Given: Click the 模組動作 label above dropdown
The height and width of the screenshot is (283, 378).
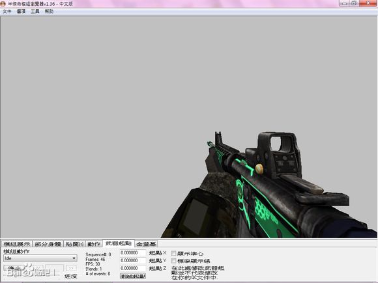Looking at the screenshot, I should point(16,251).
